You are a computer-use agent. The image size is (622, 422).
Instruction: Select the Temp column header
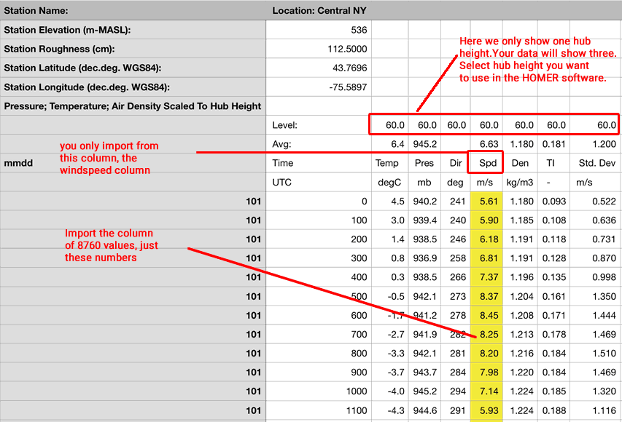point(387,163)
